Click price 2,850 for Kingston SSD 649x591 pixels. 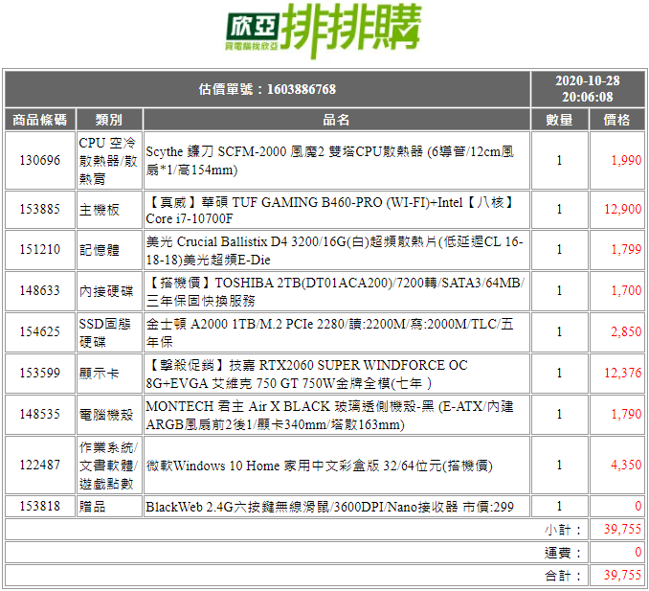click(626, 331)
